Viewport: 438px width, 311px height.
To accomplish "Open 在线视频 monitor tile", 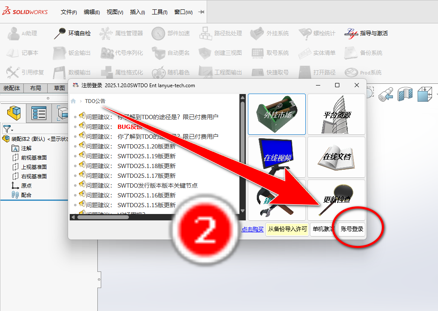I will 276,157.
